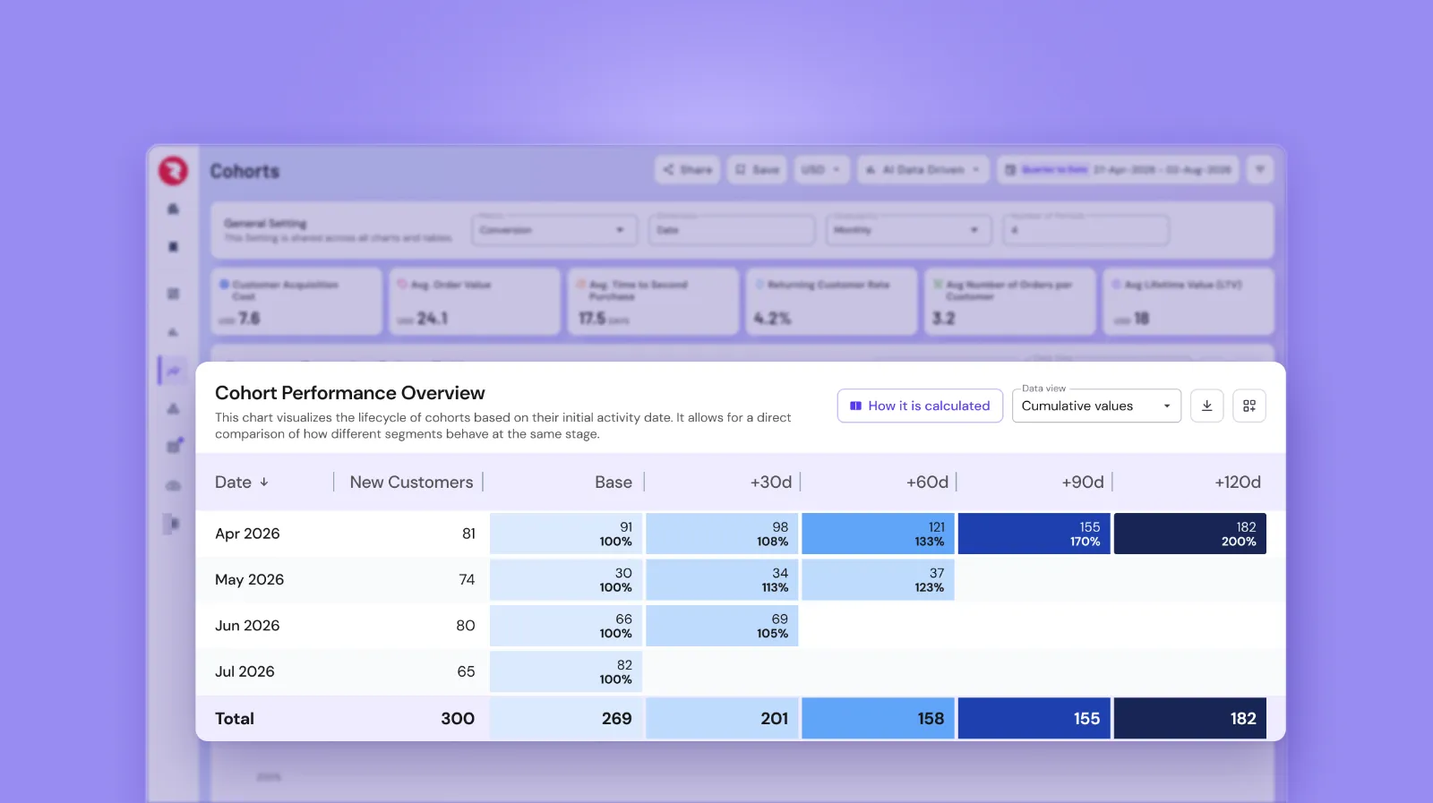Image resolution: width=1433 pixels, height=803 pixels.
Task: Select the highlighted cohorts icon in the sidebar
Action: coord(174,371)
